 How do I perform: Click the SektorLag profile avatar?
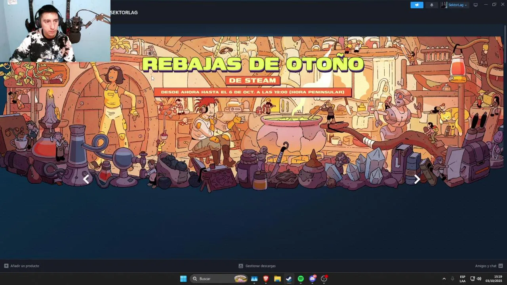[444, 5]
